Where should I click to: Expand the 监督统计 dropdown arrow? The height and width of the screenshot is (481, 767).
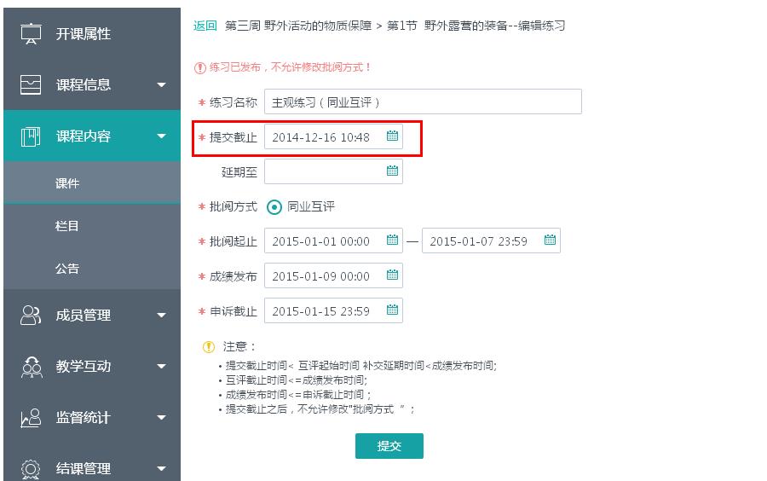[x=161, y=418]
